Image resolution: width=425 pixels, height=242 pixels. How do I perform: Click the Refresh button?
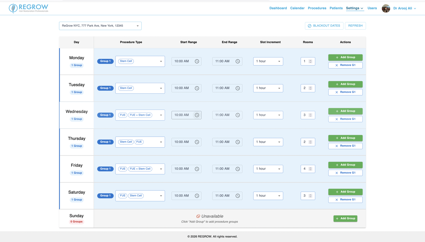(x=355, y=26)
